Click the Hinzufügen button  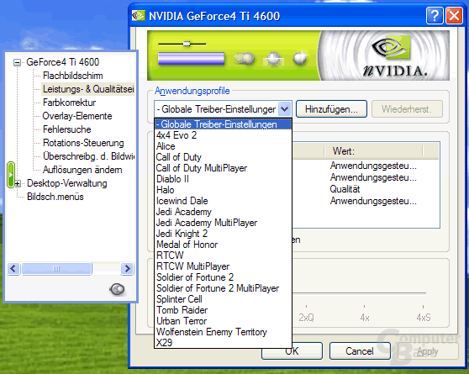point(331,109)
